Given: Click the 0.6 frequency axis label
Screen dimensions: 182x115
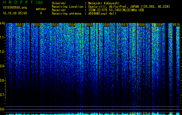Looking at the screenshot, I should [3, 109].
